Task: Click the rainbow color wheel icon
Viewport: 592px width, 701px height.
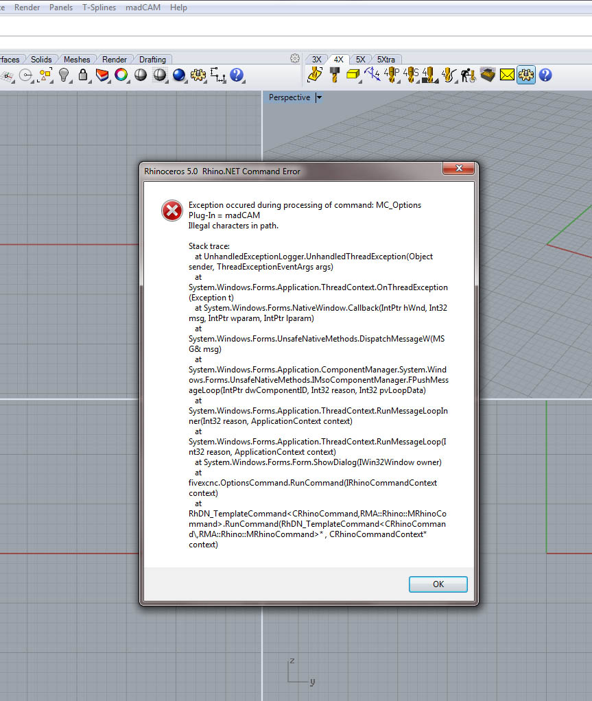Action: (x=121, y=75)
